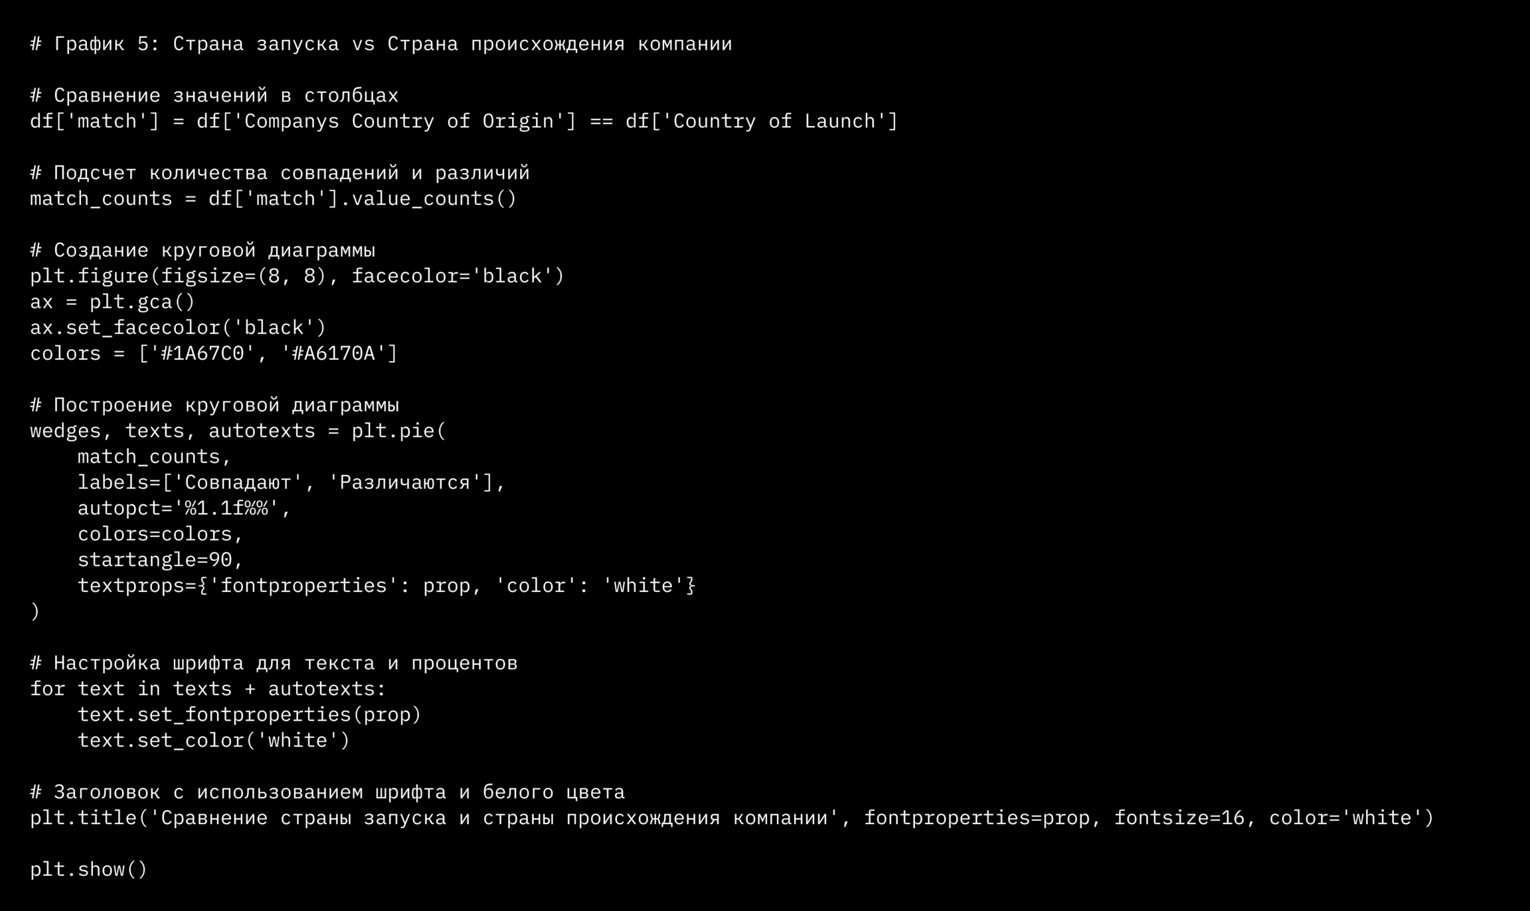Click the comment 'Построение круговой диаграммы'
Image resolution: width=1530 pixels, height=911 pixels.
click(214, 405)
